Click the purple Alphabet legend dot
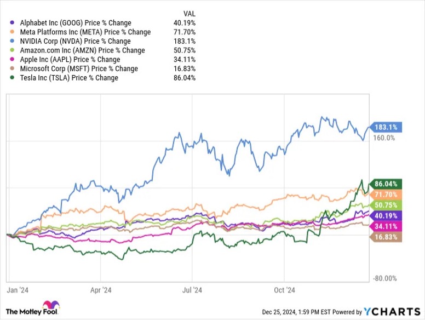 (12, 23)
